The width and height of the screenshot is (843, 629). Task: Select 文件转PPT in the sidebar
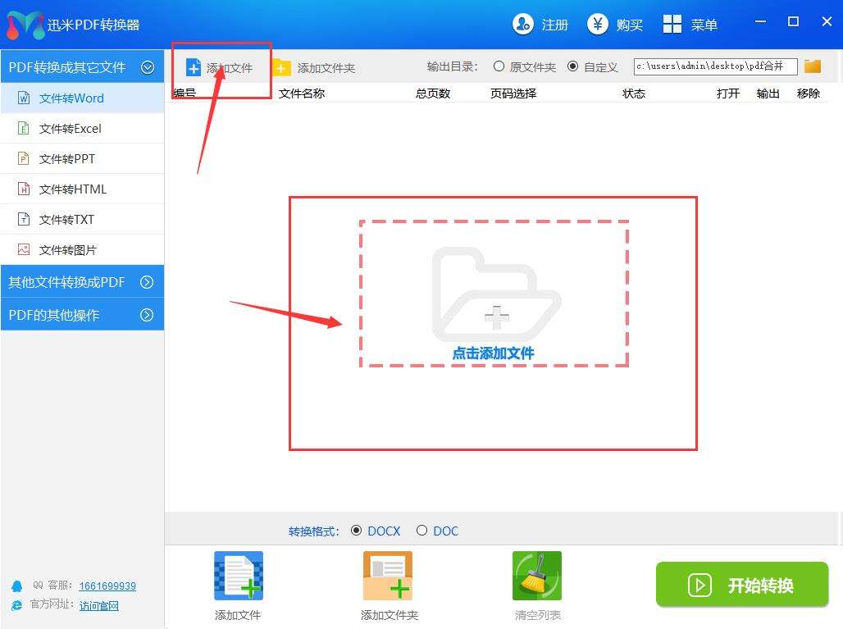[82, 158]
